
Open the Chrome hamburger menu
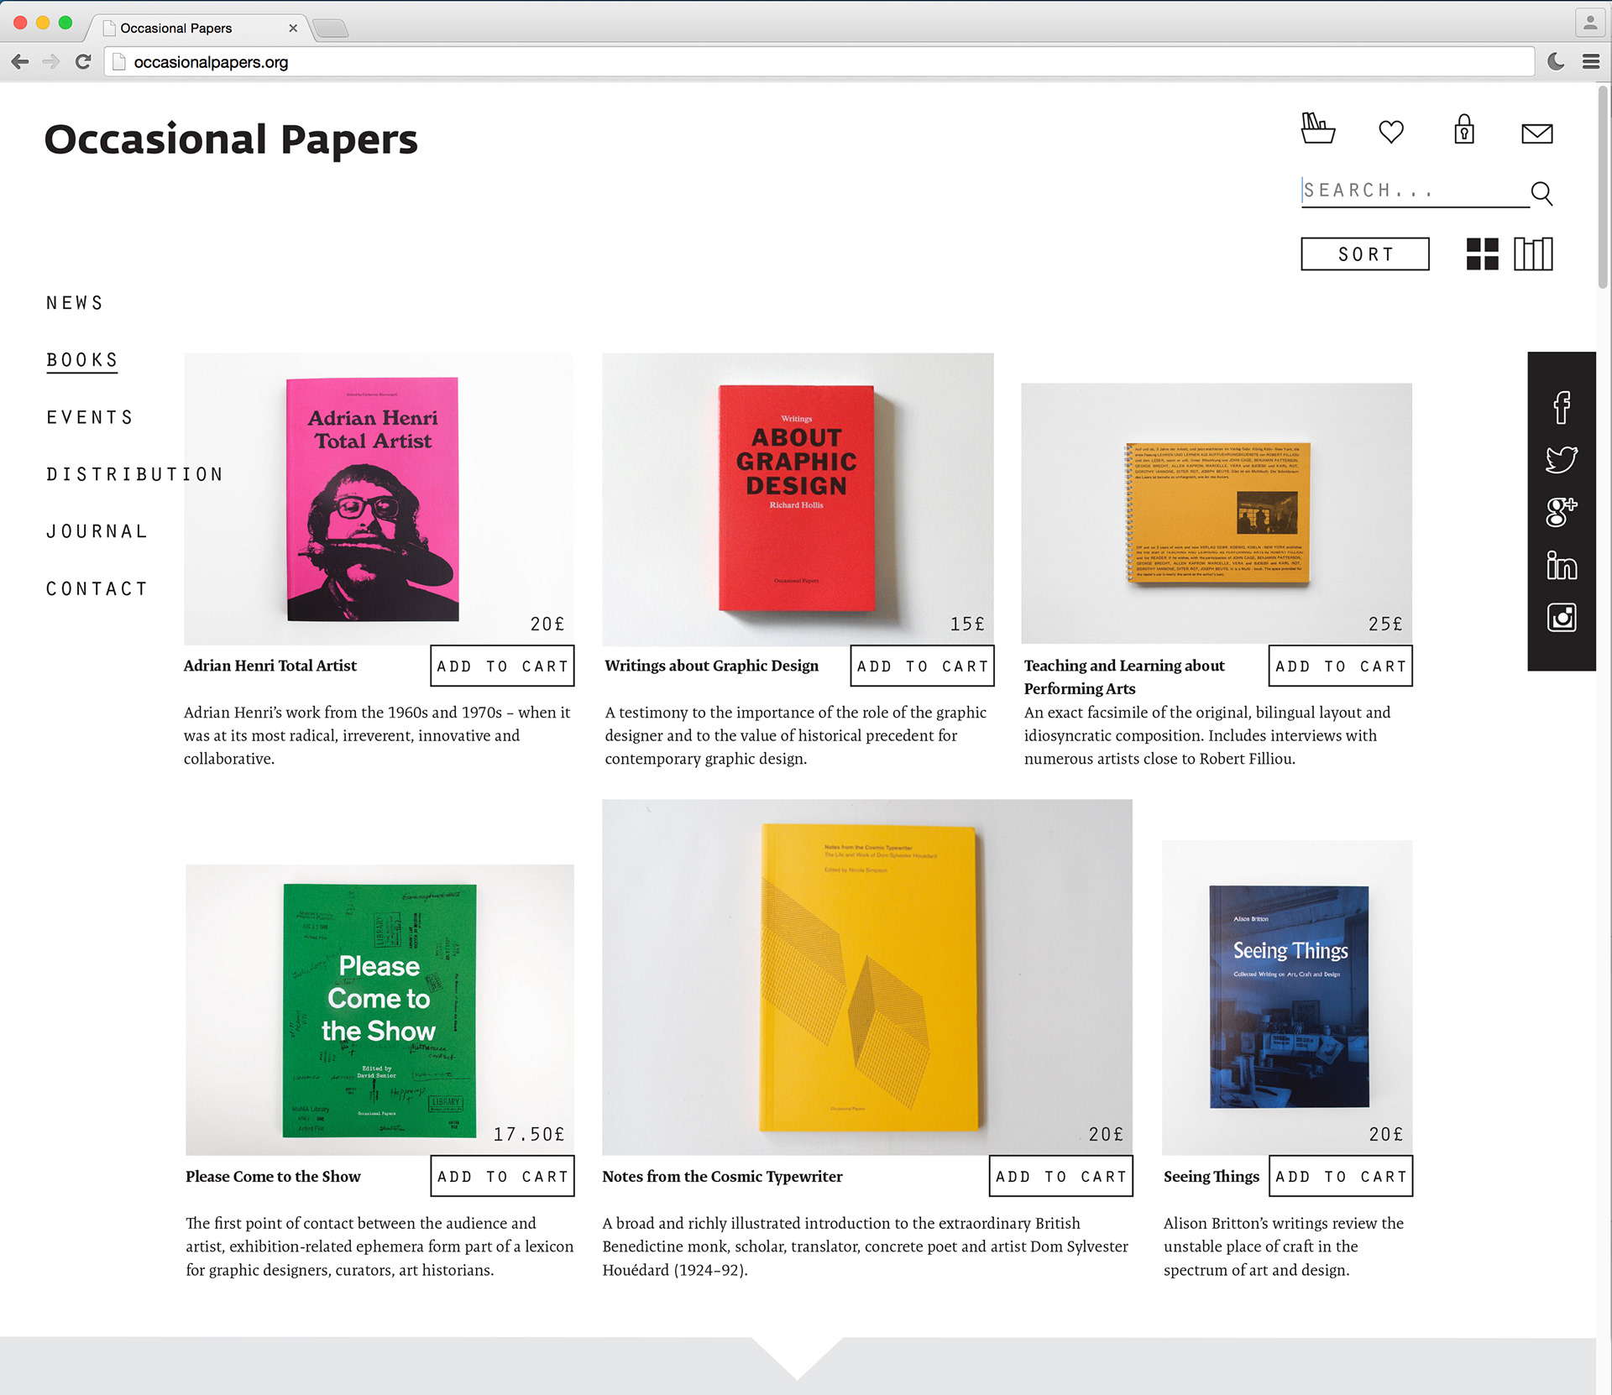(1590, 61)
